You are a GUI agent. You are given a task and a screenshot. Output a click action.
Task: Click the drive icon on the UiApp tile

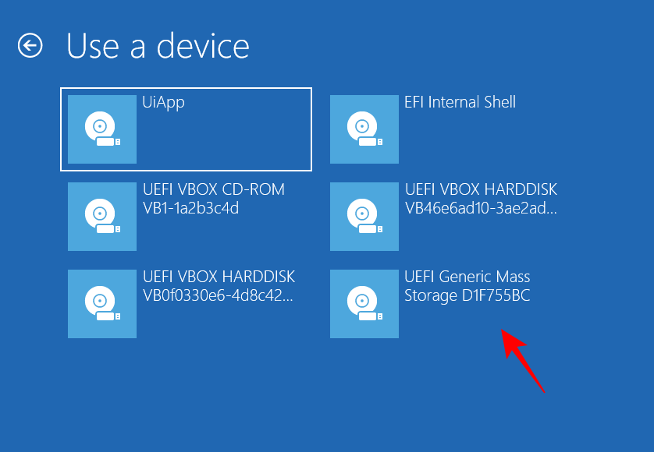click(102, 129)
